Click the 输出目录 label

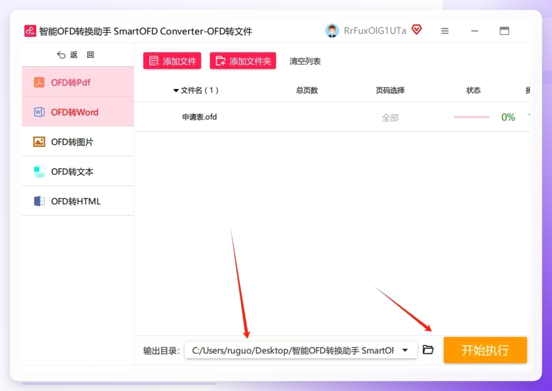[161, 350]
